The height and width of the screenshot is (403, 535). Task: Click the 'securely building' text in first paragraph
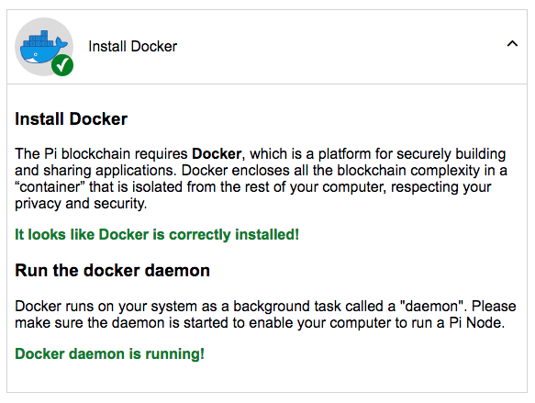click(x=451, y=154)
